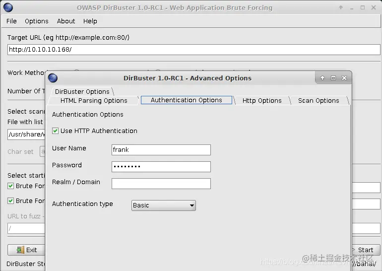Open the Help menu
This screenshot has height=271, width=382.
pos(90,21)
